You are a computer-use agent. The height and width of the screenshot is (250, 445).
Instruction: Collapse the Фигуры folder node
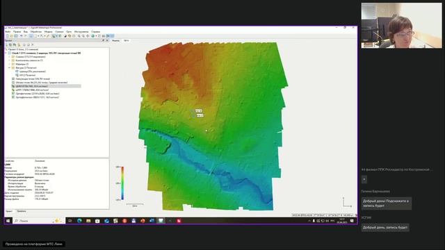pyautogui.click(x=9, y=68)
